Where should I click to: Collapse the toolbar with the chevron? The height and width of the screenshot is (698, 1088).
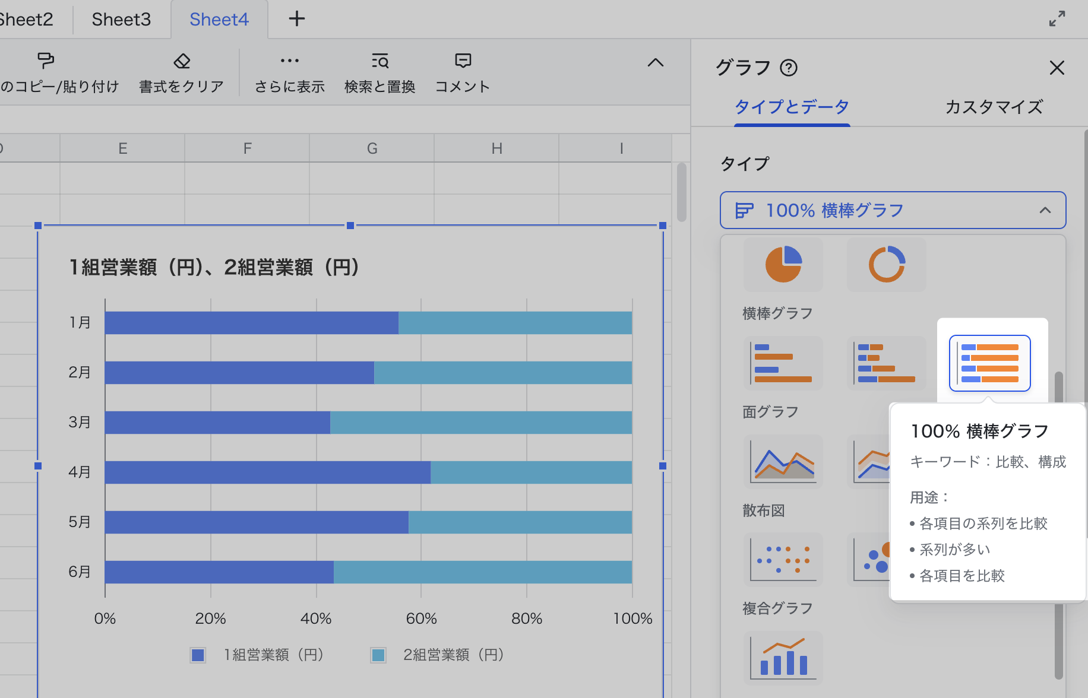[x=655, y=63]
